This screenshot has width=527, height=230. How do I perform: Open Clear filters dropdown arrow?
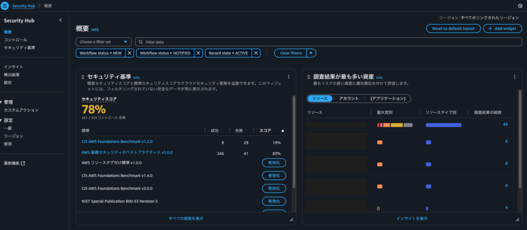pos(311,53)
